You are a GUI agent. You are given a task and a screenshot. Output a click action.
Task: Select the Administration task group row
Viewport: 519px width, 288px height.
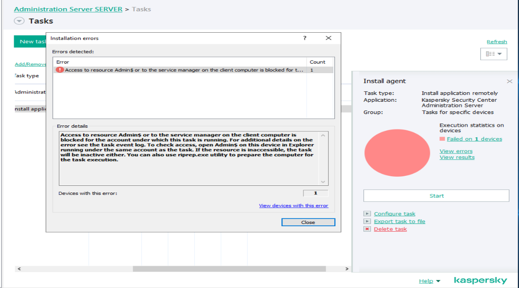[30, 92]
